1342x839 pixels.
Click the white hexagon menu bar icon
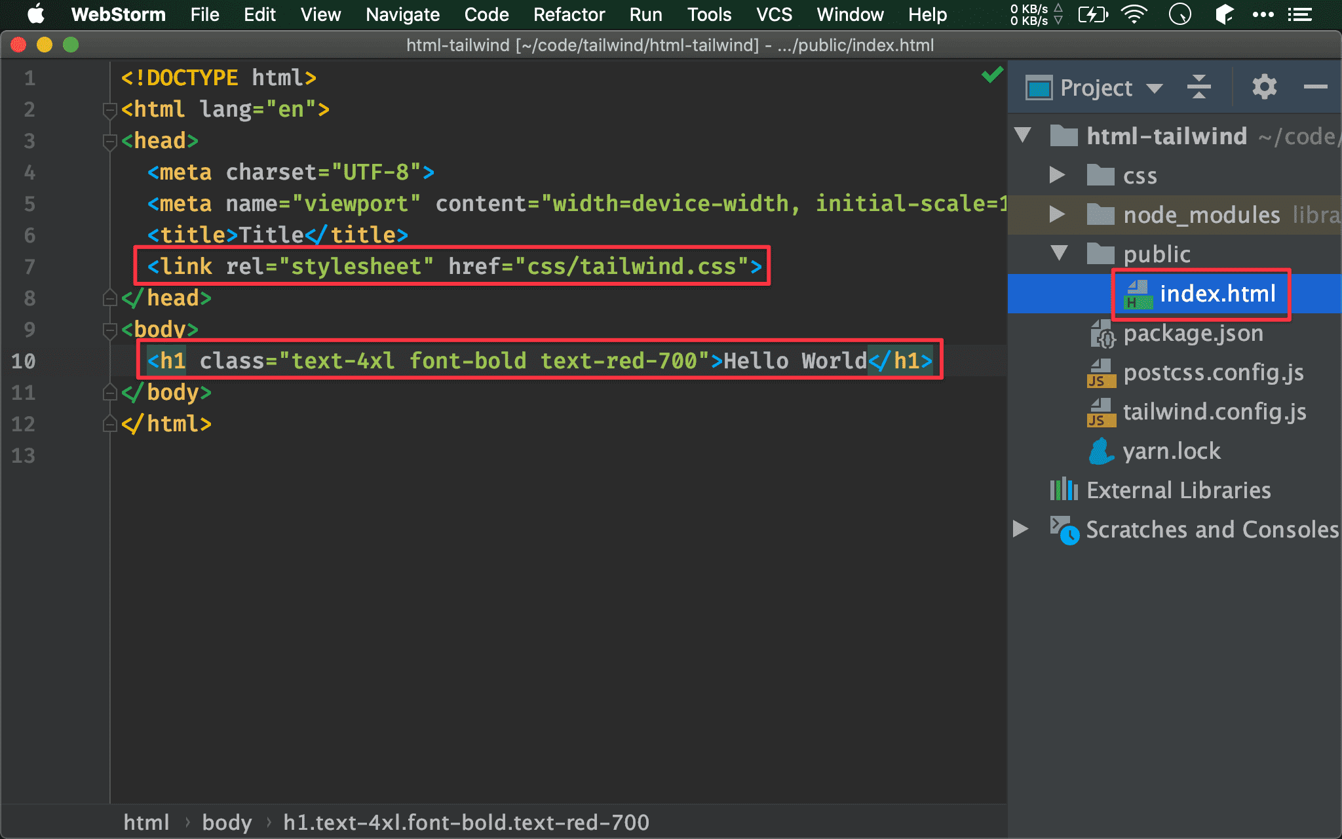pos(1224,14)
